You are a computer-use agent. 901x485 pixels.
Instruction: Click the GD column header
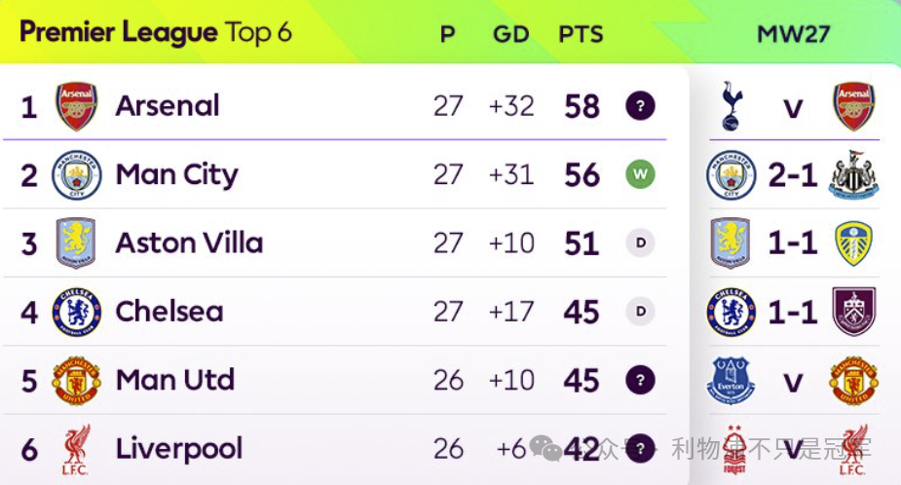[x=510, y=34]
